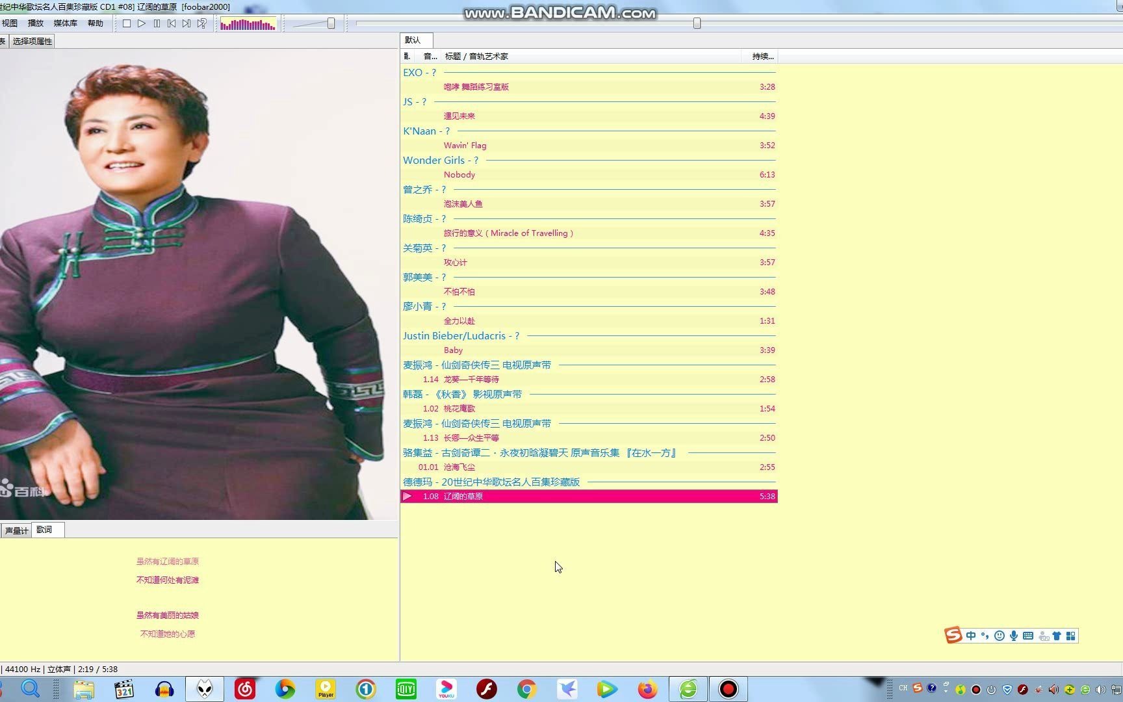The width and height of the screenshot is (1123, 702).
Task: Open Bandicam recorder in taskbar
Action: pos(729,689)
